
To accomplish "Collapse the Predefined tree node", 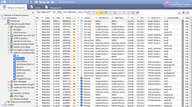I will 3,18.
